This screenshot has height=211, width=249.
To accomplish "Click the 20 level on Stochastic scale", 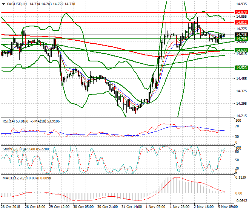I will coord(237,168).
